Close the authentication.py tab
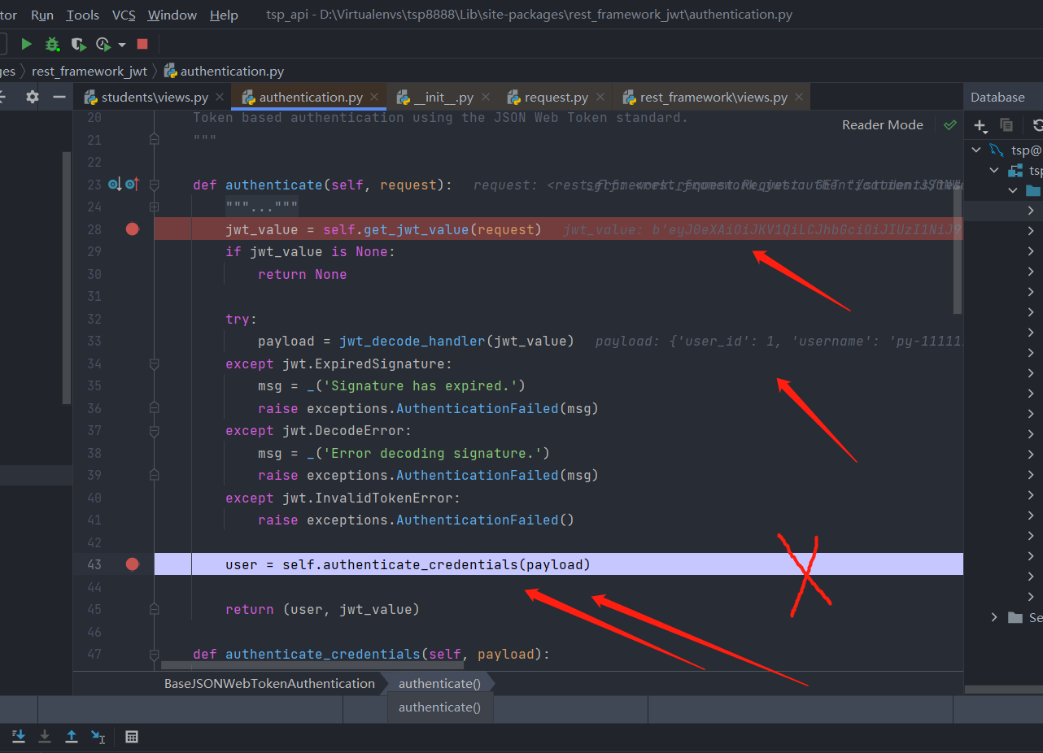 pyautogui.click(x=374, y=98)
